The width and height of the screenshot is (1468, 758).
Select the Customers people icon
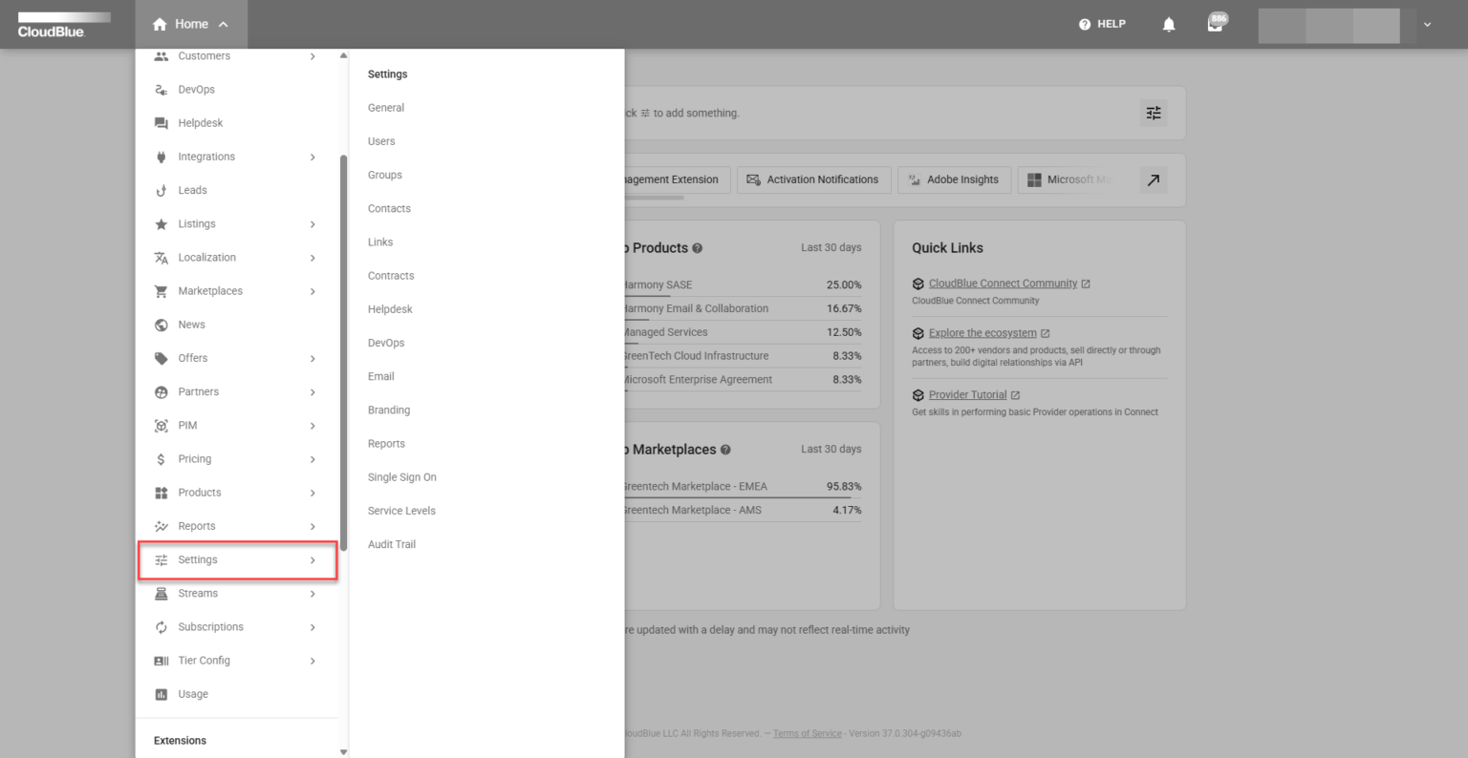[x=160, y=55]
